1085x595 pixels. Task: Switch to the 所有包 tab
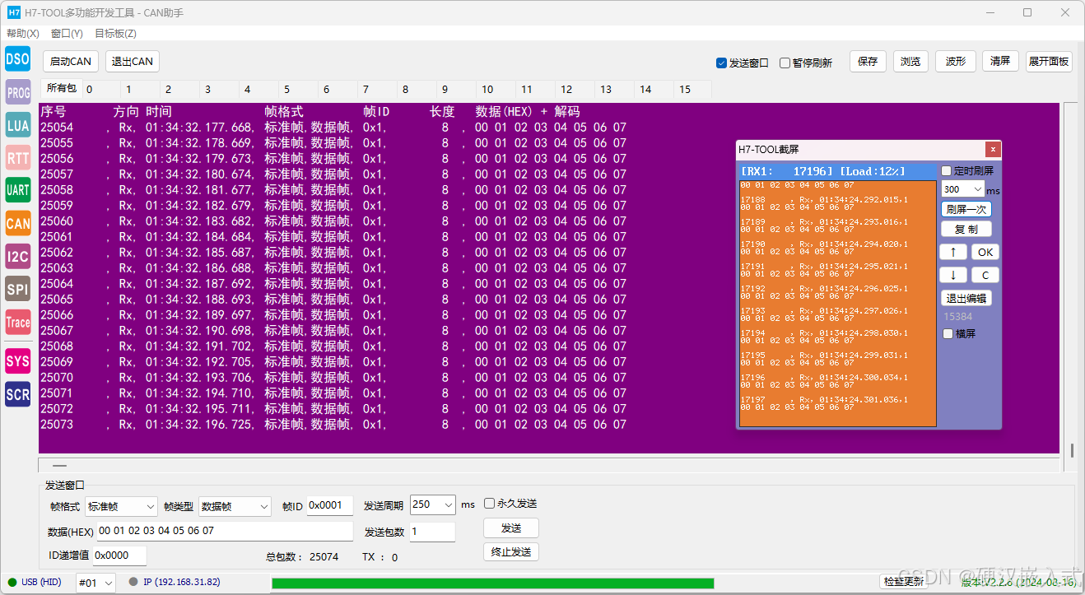click(x=61, y=88)
